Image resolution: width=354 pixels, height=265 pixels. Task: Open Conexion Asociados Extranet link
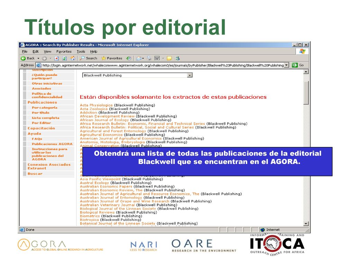click(49, 167)
